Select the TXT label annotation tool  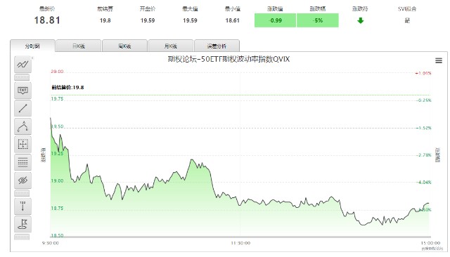click(x=22, y=91)
